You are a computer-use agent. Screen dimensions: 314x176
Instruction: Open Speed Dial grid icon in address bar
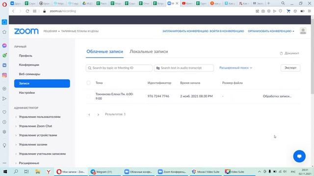[35, 11]
